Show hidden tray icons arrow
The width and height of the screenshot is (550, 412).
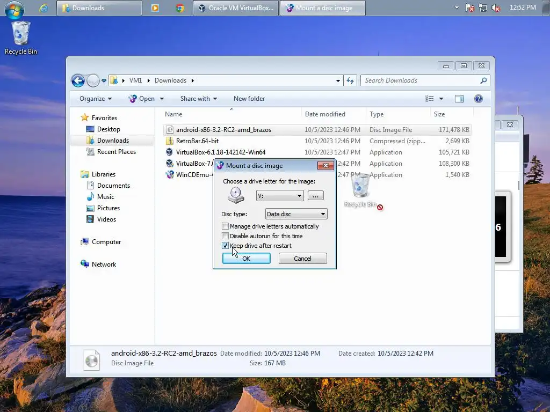457,8
